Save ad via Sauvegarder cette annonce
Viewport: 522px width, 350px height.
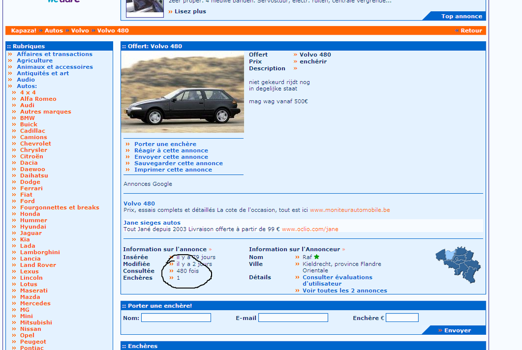coord(178,163)
